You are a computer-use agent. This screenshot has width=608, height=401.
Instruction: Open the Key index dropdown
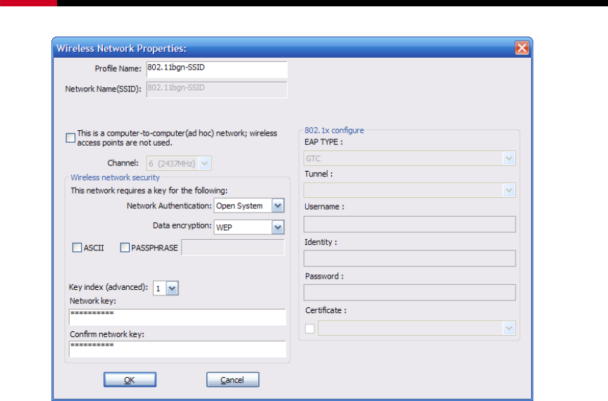click(x=173, y=288)
